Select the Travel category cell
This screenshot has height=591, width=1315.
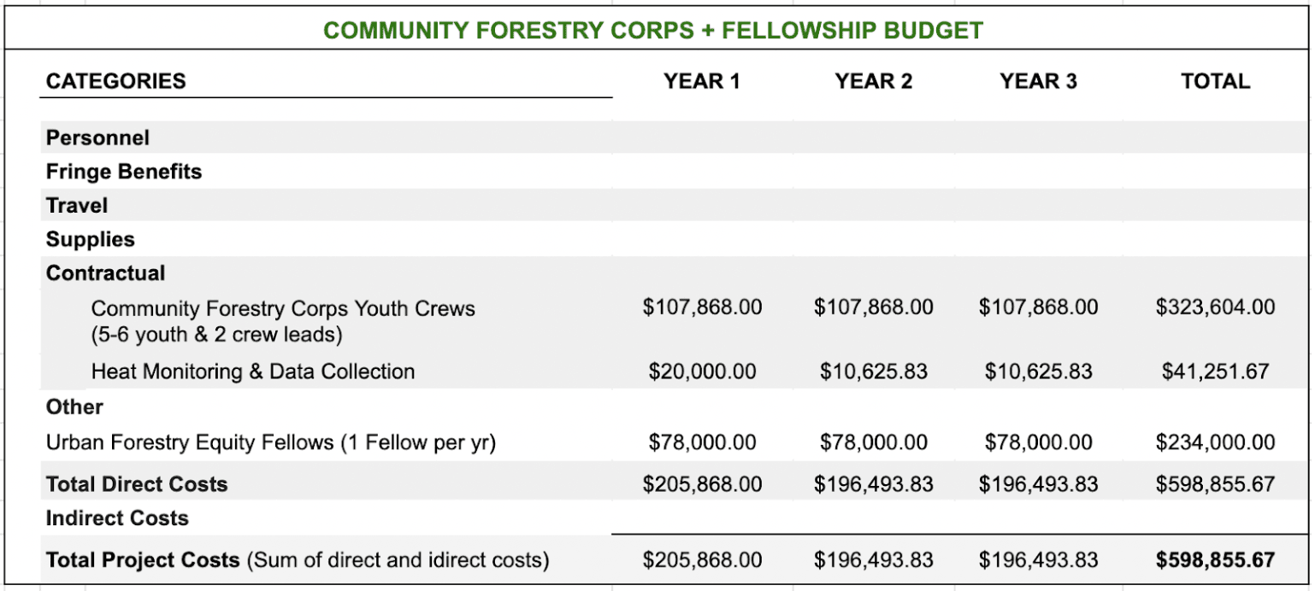[77, 206]
